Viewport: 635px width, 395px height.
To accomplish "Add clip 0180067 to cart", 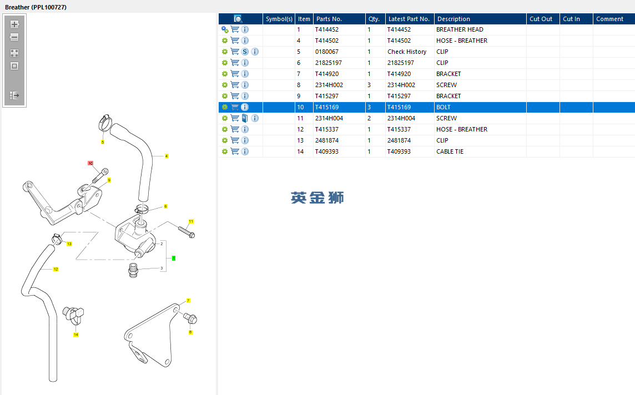I will pyautogui.click(x=235, y=52).
